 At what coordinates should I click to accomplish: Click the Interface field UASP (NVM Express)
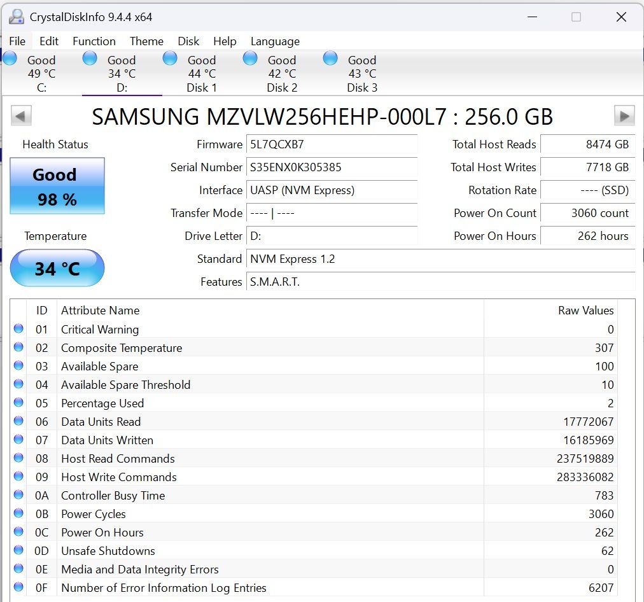pyautogui.click(x=332, y=190)
